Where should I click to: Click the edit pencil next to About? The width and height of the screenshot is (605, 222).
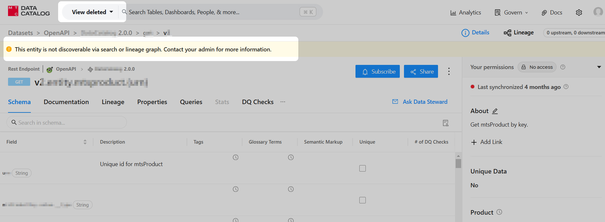[495, 111]
